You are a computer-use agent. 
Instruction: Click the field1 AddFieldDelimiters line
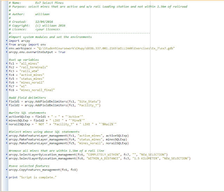tap(55, 101)
